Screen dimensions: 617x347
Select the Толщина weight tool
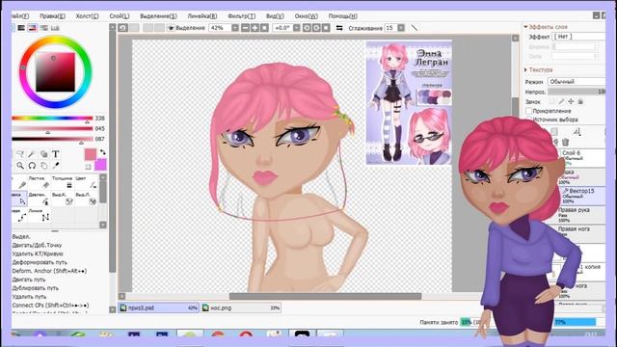(x=63, y=182)
